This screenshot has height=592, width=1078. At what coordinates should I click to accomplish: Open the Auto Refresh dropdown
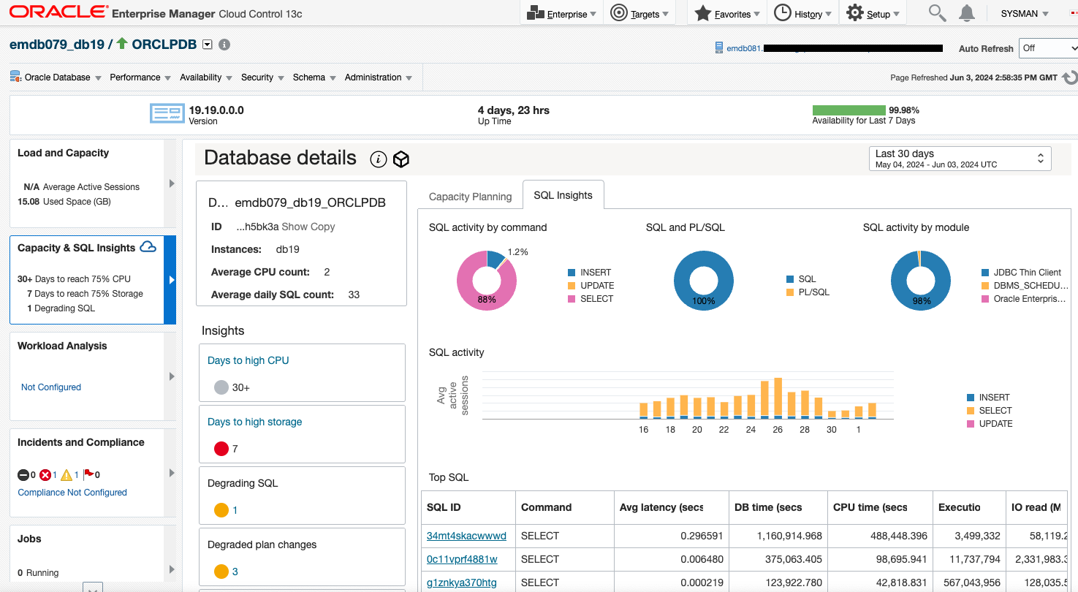1048,48
